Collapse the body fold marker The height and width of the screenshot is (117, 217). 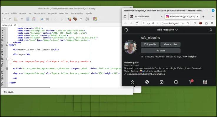tap(7, 45)
